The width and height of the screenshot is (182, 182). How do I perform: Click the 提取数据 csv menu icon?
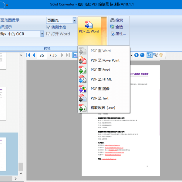(x=83, y=108)
